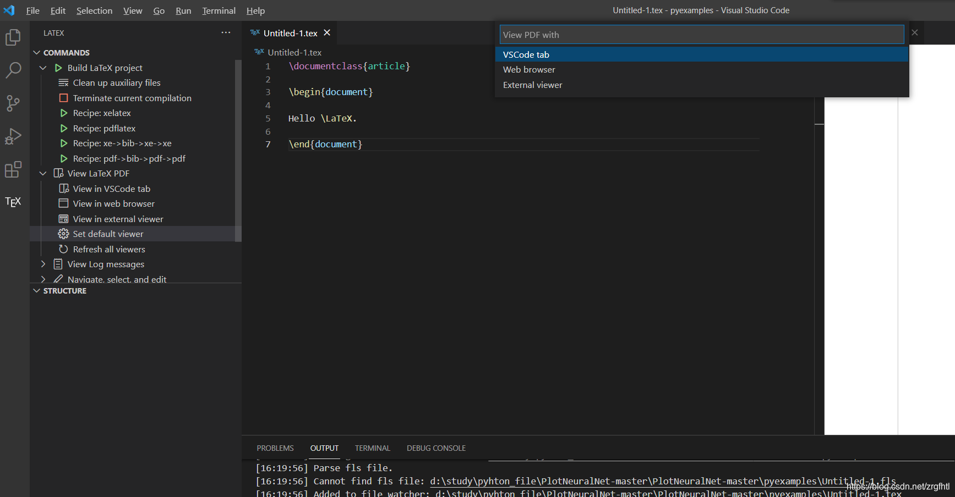Click the Terminate current compilation label
Screen dimensions: 955x497
point(132,98)
